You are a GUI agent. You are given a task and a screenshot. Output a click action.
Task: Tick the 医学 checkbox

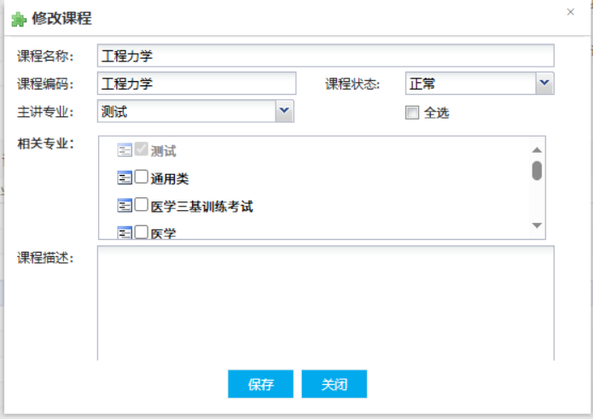(142, 231)
